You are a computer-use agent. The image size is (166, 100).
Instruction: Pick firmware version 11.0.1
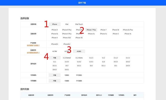(x=91, y=62)
